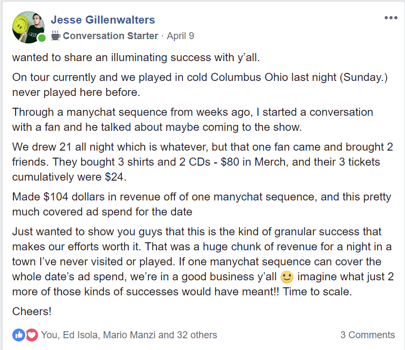Click the paragraph starting "On tour currently"

[200, 85]
